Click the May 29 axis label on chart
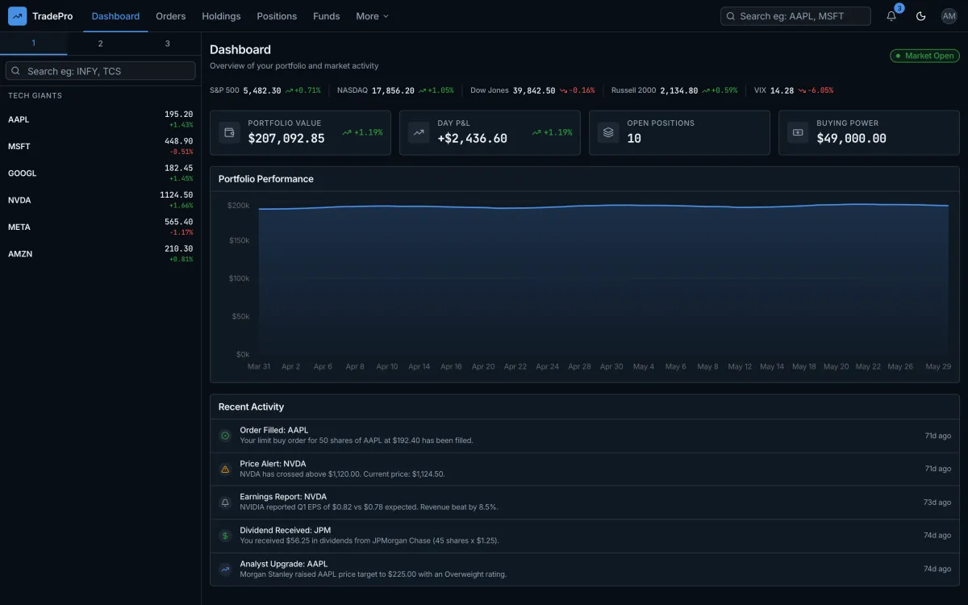The height and width of the screenshot is (605, 968). pyautogui.click(x=938, y=366)
